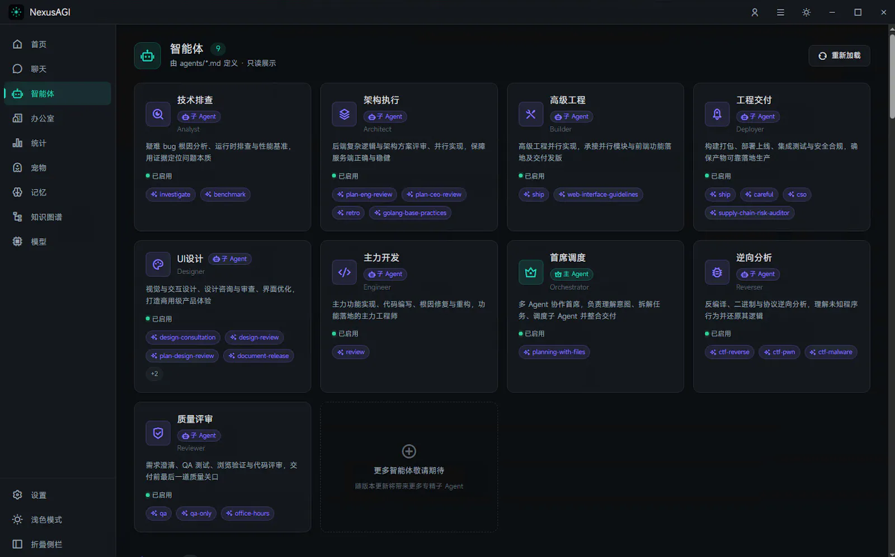Click the investigate skill tag
This screenshot has height=557, width=895.
point(171,195)
